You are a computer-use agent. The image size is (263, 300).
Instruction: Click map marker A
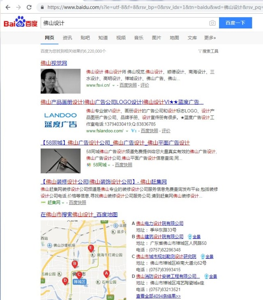point(106,274)
